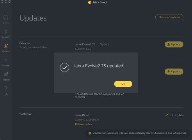This screenshot has height=140, width=192.
Task: Click '2 updates are available' text
Action: click(33, 47)
